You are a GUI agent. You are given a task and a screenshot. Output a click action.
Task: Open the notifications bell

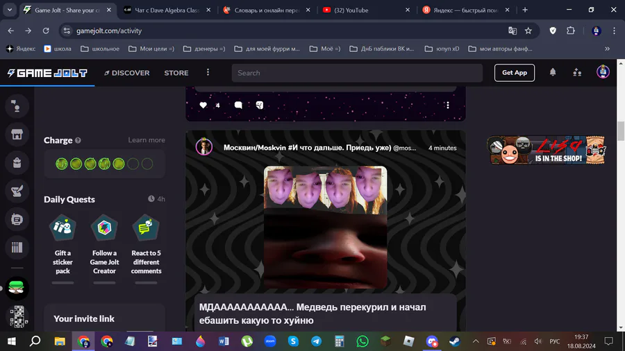(553, 72)
